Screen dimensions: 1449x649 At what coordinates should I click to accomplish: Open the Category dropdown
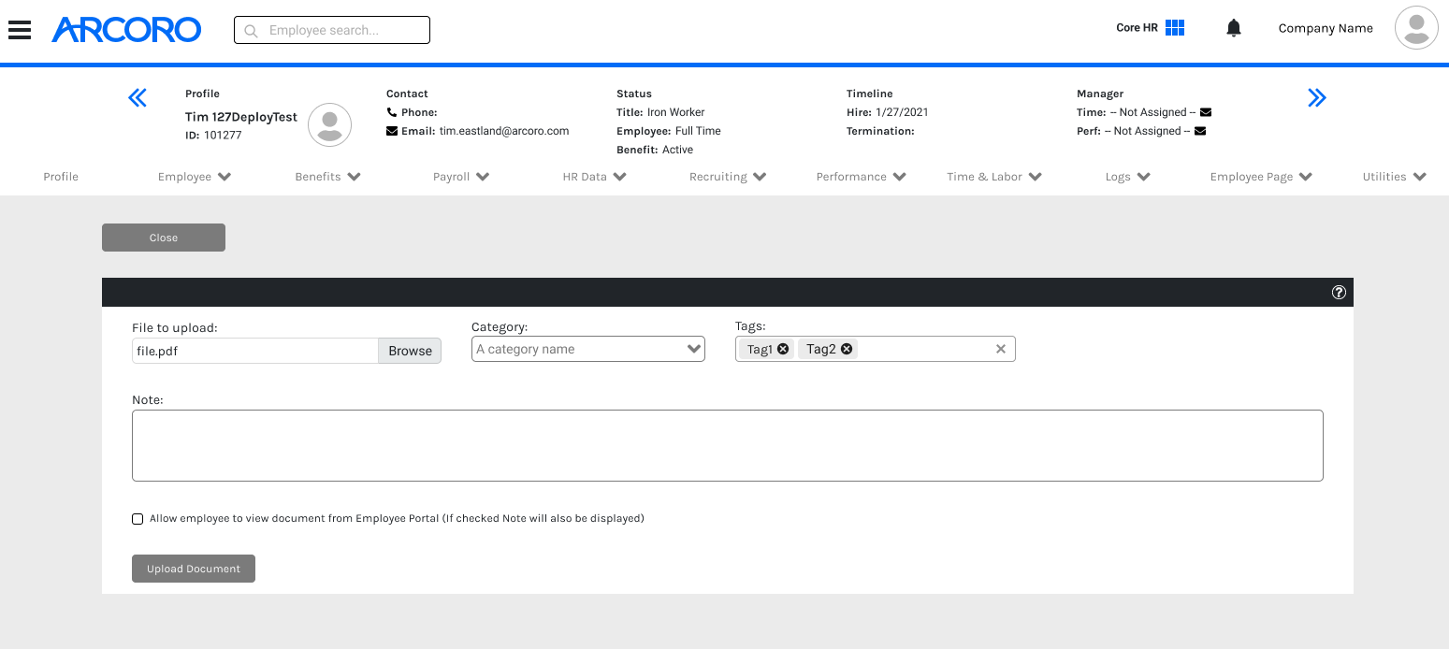tap(588, 349)
